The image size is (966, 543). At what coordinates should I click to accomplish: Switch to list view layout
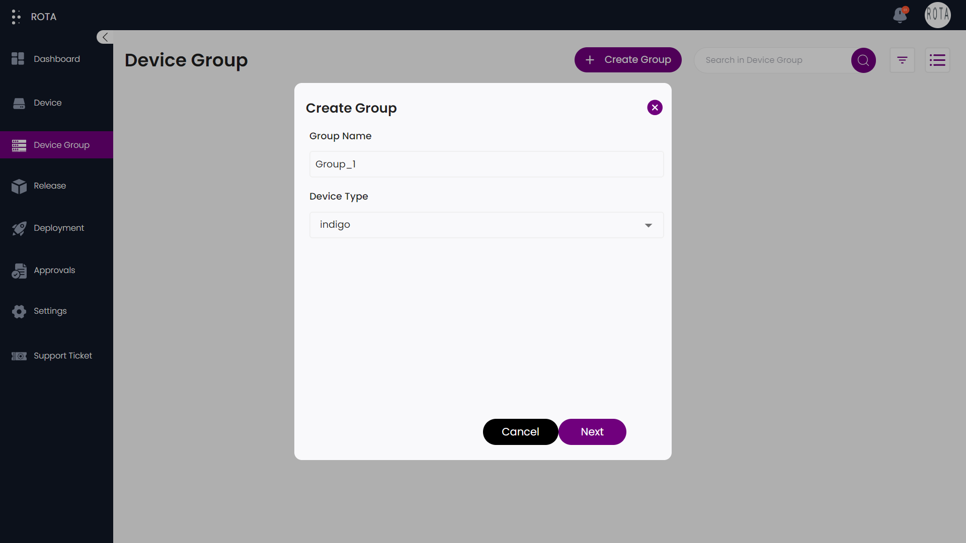pyautogui.click(x=938, y=60)
